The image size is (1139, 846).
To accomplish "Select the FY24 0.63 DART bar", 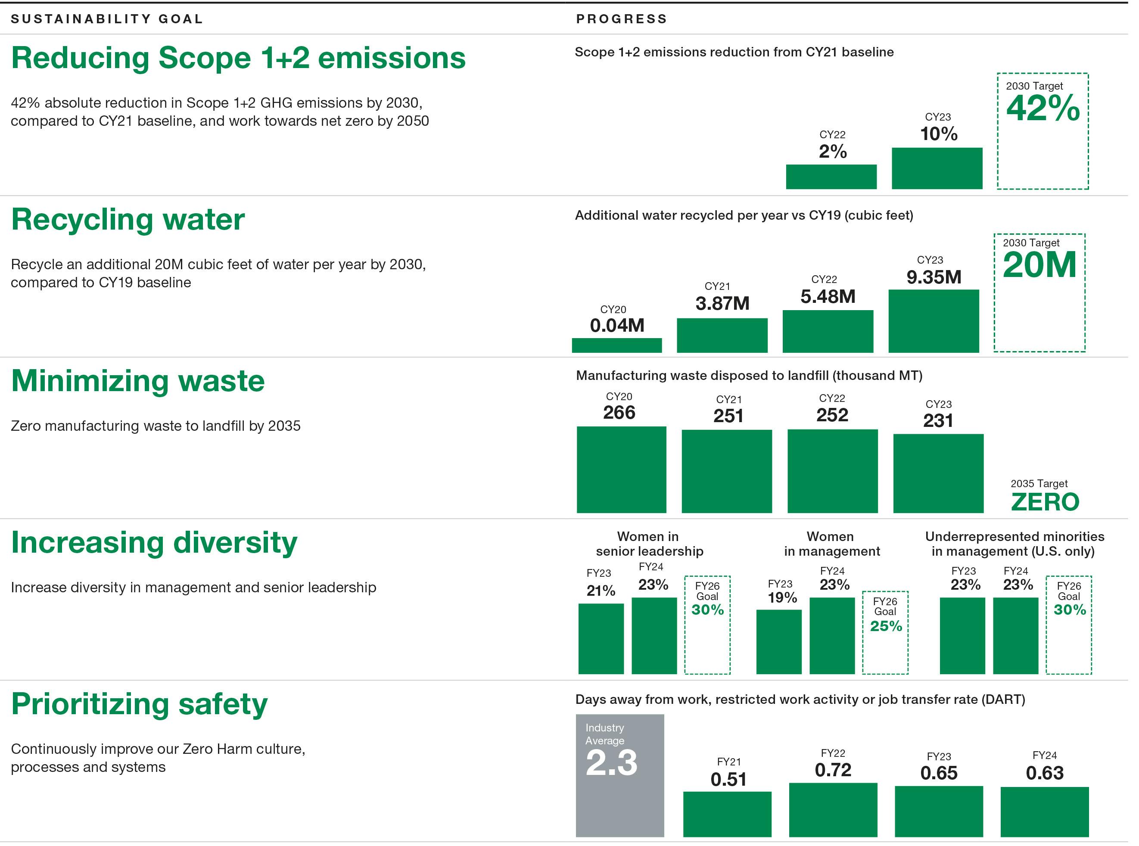I will point(1045,812).
